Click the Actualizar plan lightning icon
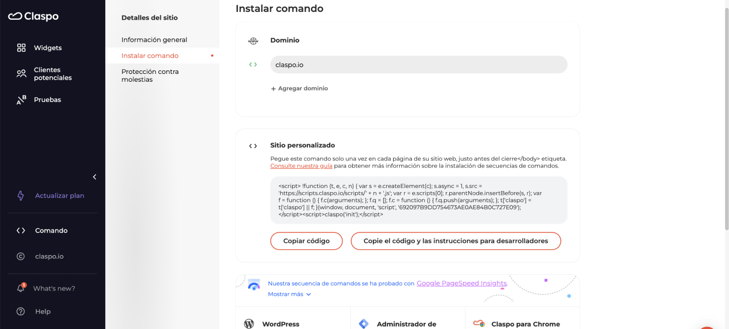 [21, 195]
